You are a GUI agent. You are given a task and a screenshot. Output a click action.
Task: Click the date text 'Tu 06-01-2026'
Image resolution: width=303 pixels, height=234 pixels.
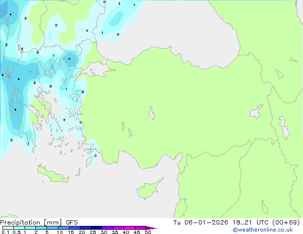point(201,223)
